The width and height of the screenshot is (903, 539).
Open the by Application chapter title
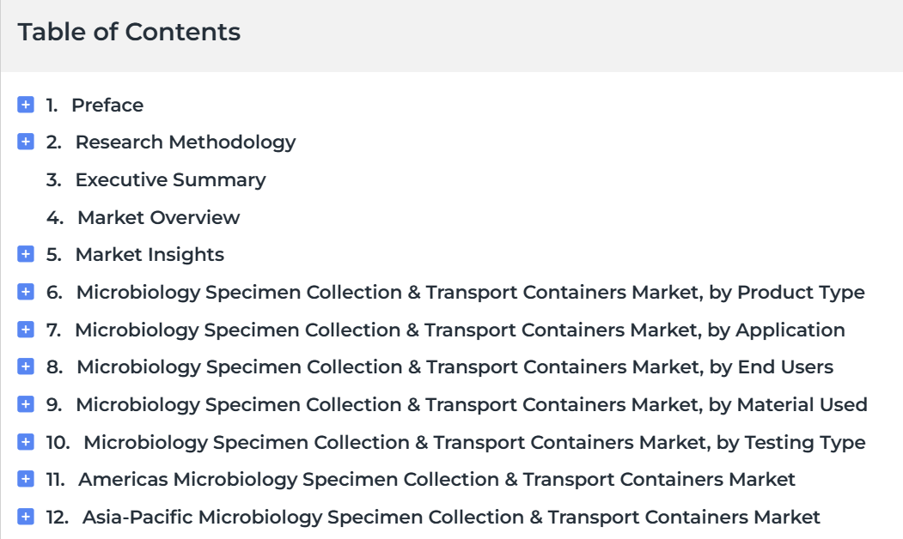point(461,330)
